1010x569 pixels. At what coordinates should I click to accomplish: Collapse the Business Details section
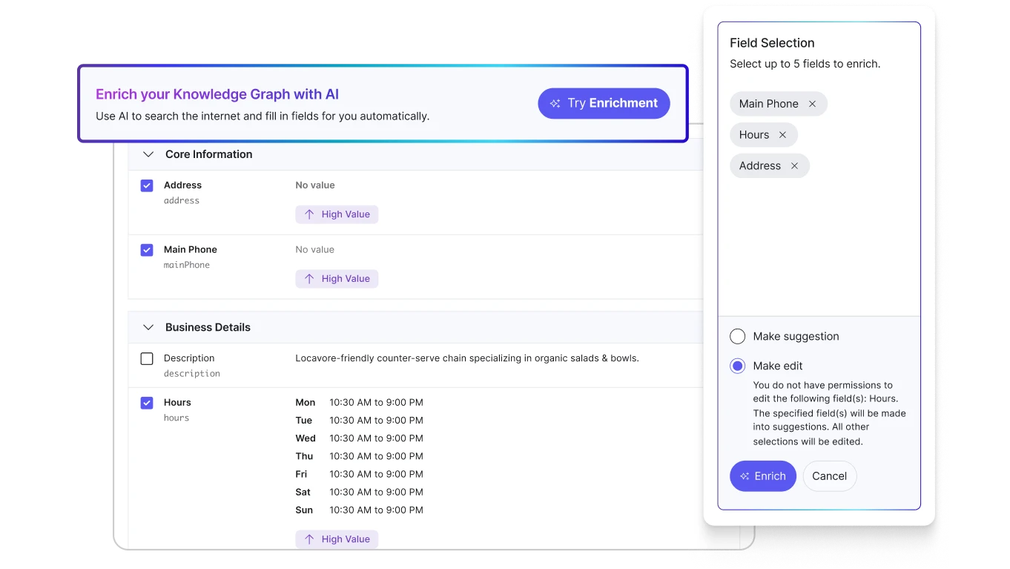tap(148, 327)
